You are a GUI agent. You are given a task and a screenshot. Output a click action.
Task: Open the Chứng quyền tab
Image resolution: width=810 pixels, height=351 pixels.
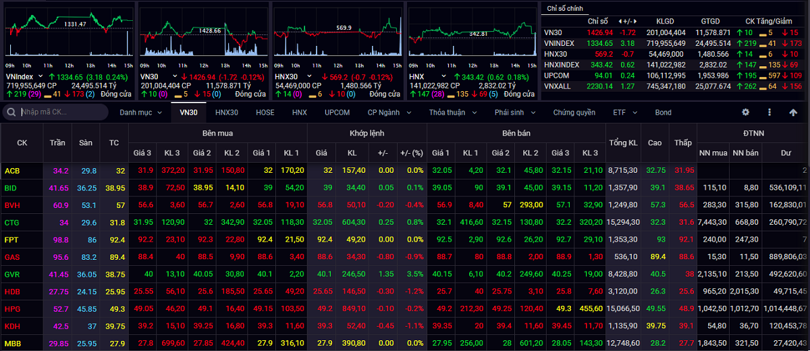pos(574,112)
